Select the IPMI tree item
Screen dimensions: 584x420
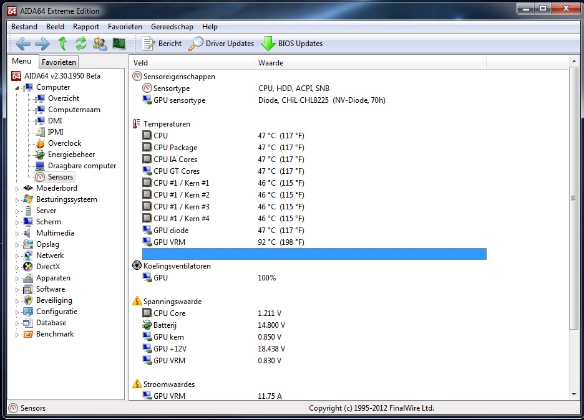click(56, 132)
